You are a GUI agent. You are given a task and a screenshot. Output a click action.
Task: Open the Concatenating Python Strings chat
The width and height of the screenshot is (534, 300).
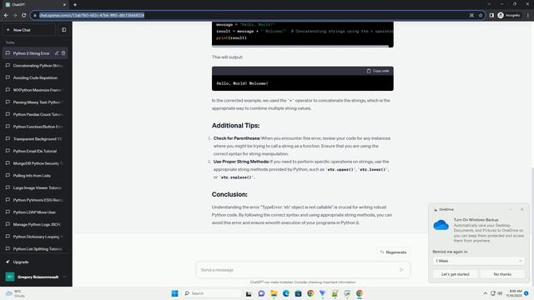coord(35,66)
